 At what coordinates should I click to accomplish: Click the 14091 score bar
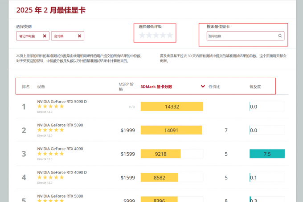click(x=171, y=130)
